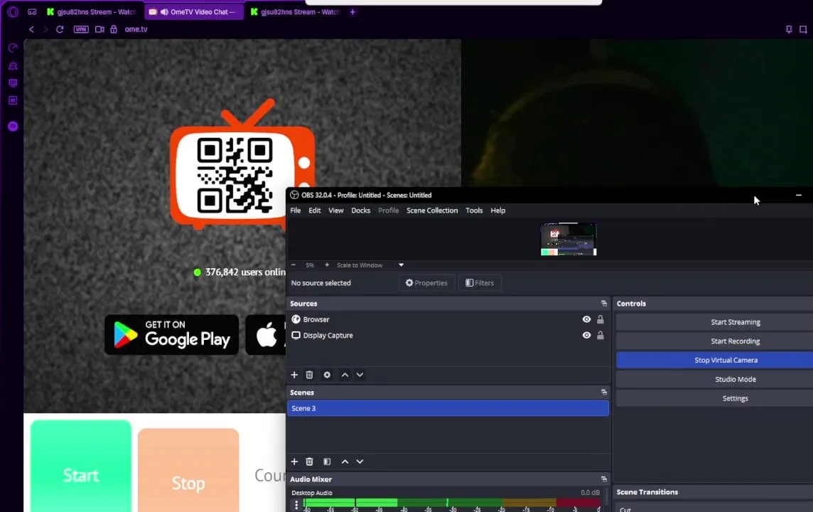Click orange Stop button on OmeTV
This screenshot has width=813, height=512.
tap(188, 471)
